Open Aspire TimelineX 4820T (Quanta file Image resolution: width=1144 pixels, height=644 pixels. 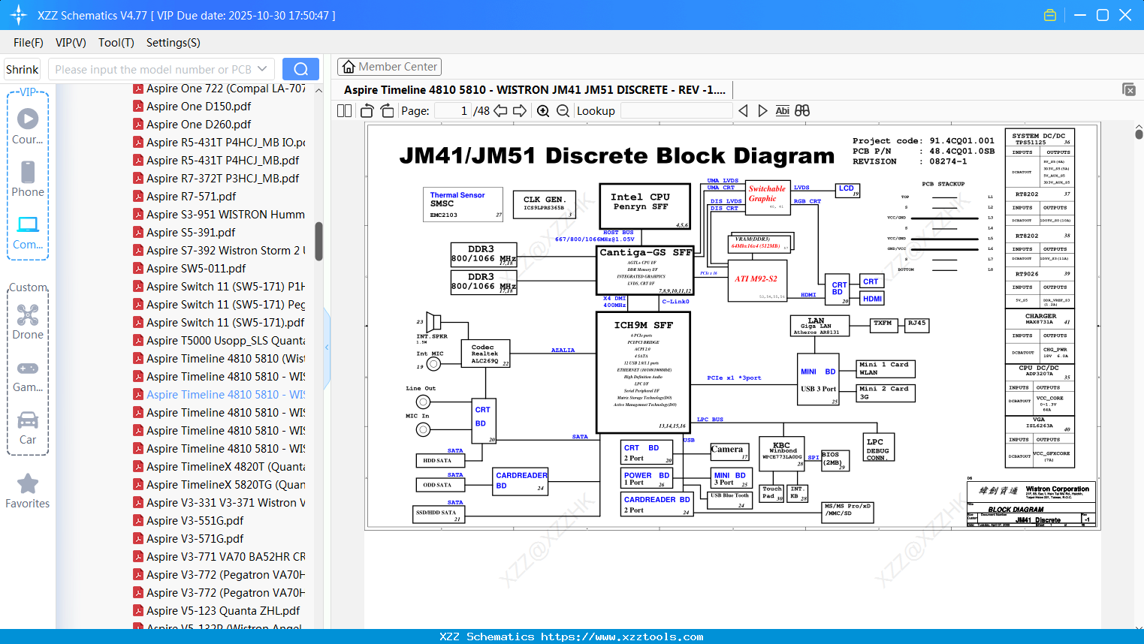tap(226, 467)
